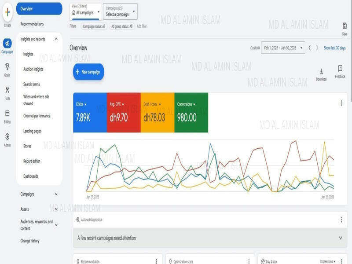Open the Campaigns megaphone icon

(7, 43)
